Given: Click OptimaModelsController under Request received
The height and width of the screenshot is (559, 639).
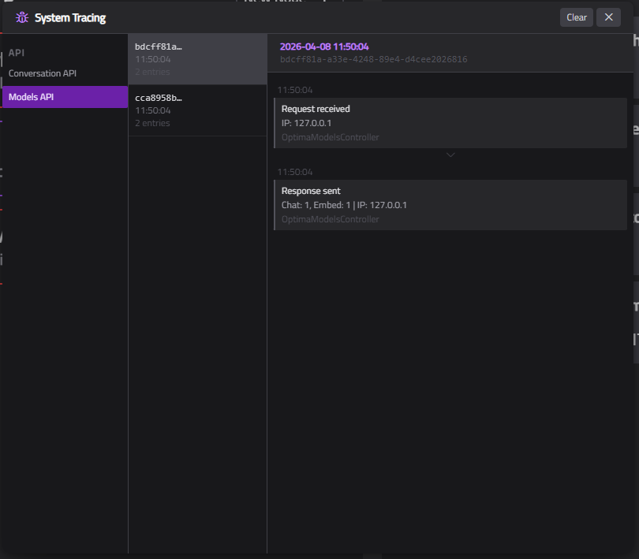Looking at the screenshot, I should (x=330, y=137).
